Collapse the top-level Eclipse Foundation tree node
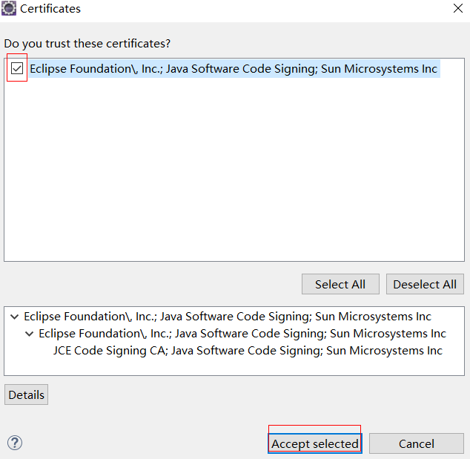 [x=14, y=317]
